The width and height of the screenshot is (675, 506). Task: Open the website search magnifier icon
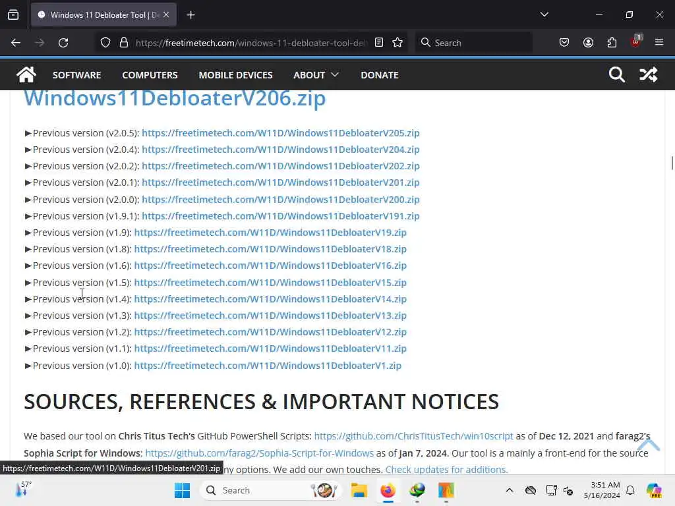point(616,74)
